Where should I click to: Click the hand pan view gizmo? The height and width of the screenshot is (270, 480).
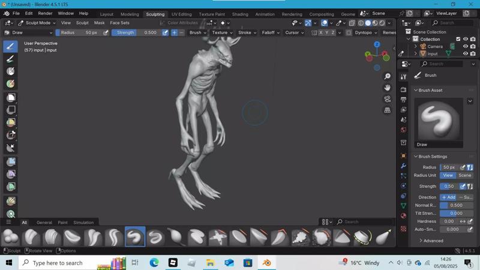pyautogui.click(x=388, y=88)
